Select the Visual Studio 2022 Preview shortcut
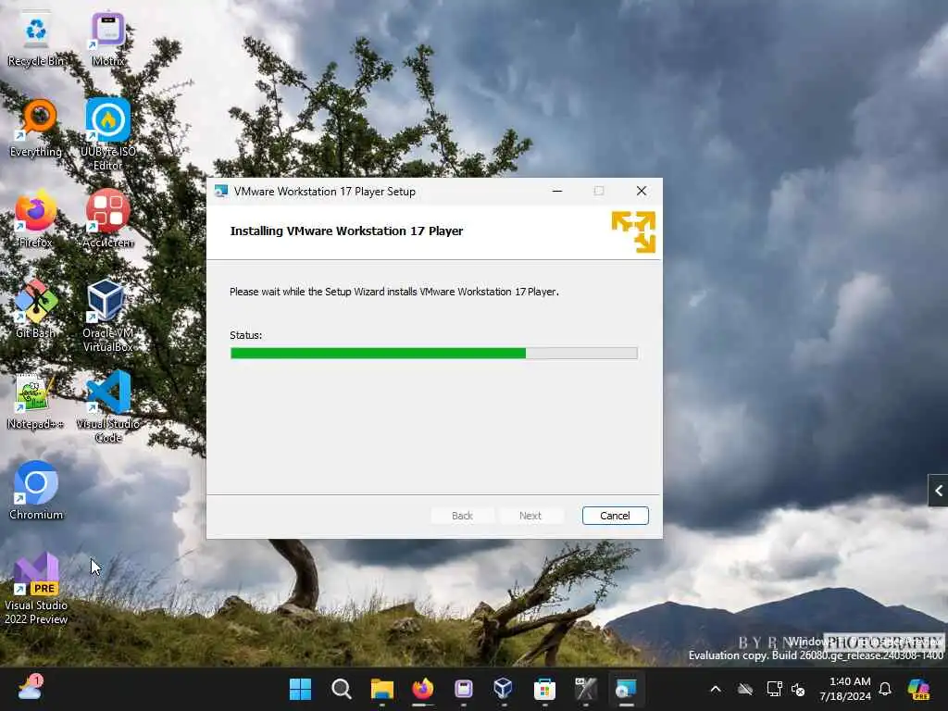Image resolution: width=948 pixels, height=711 pixels. (36, 589)
